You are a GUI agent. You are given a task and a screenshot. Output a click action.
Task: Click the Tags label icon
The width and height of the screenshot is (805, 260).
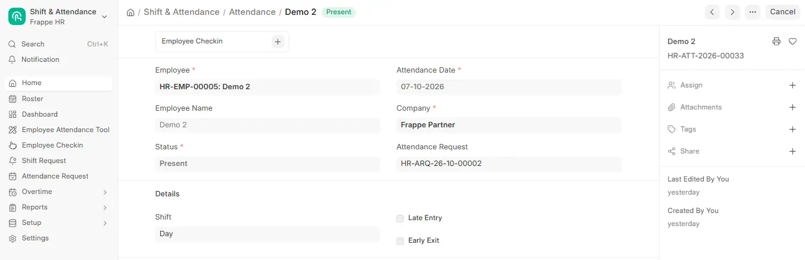(x=672, y=129)
